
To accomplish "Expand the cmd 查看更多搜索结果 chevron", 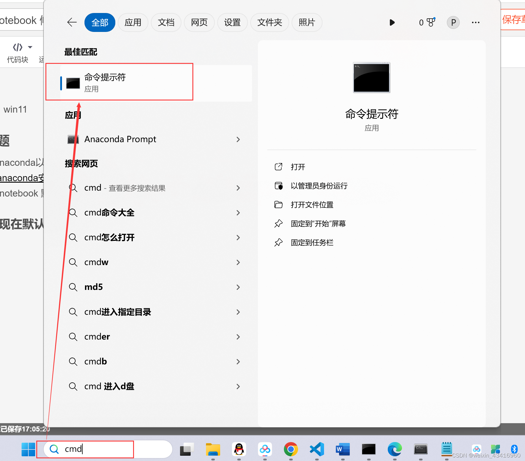I will [238, 188].
